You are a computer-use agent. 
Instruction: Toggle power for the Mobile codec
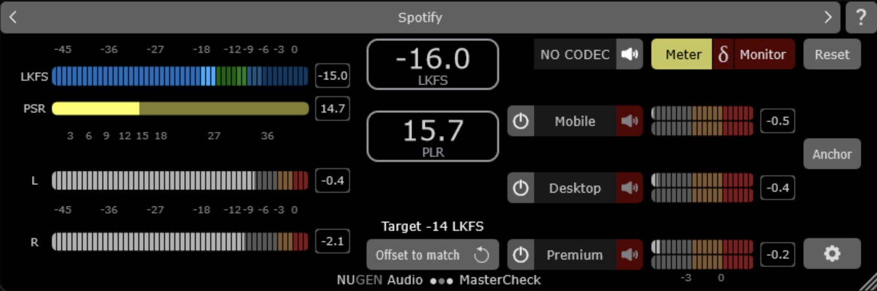(521, 121)
